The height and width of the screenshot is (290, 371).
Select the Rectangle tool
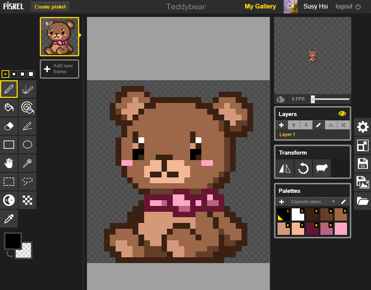(9, 144)
